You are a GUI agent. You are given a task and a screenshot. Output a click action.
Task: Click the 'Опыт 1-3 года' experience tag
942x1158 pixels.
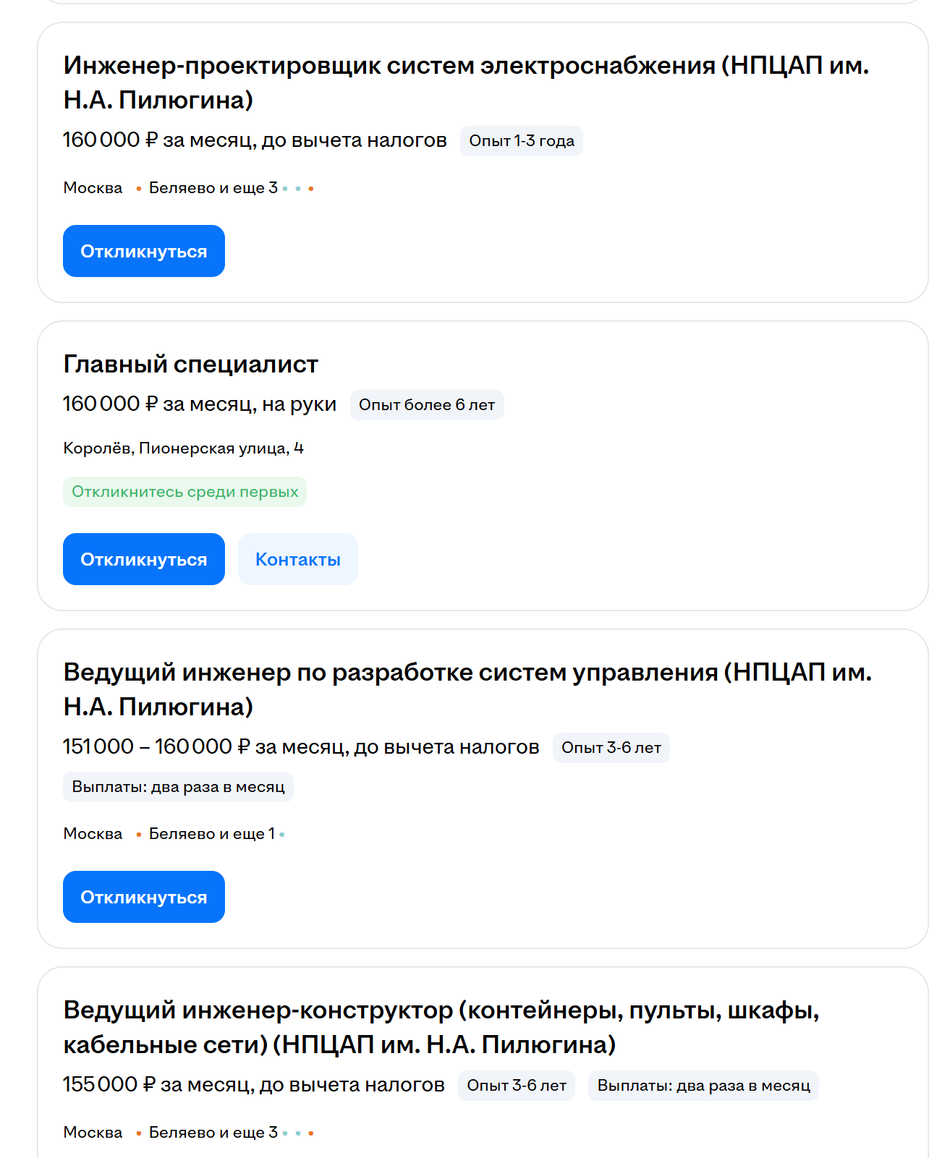pyautogui.click(x=521, y=141)
